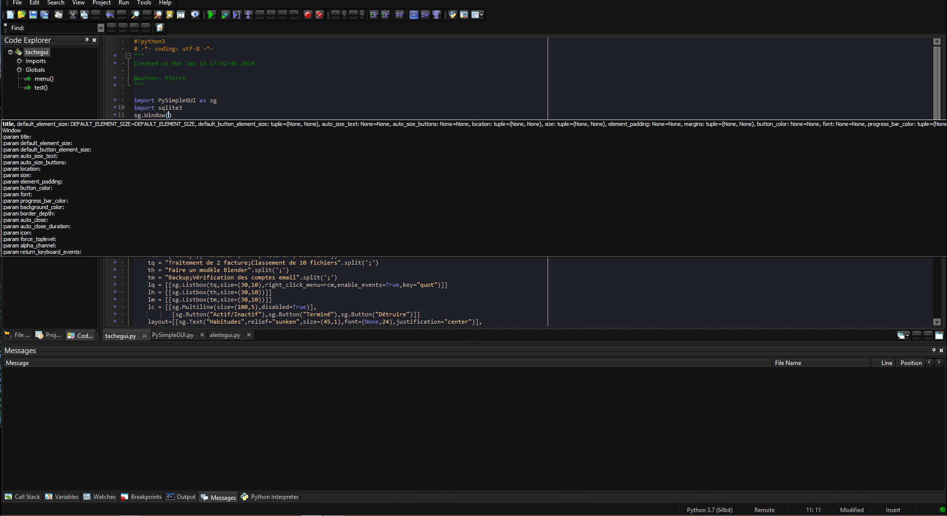Open the Find dialog with the magnifier icon
This screenshot has height=516, width=947.
135,14
